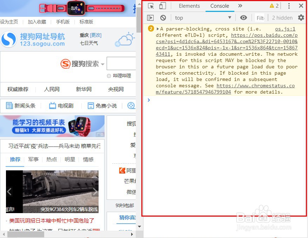This screenshot has width=308, height=238.
Task: Click the console Filter input field
Action: 260,18
